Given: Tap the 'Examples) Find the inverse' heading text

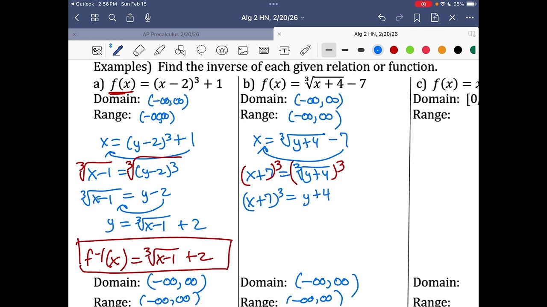Looking at the screenshot, I should click(265, 67).
